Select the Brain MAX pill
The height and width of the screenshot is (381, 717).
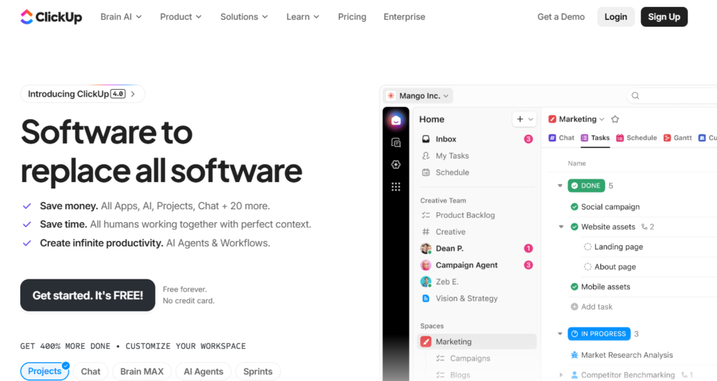point(141,371)
